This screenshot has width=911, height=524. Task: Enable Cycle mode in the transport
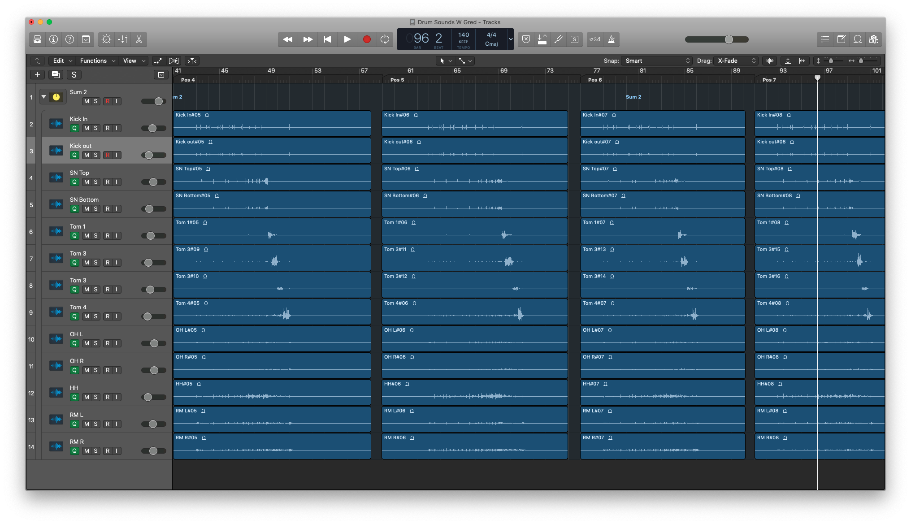[385, 39]
